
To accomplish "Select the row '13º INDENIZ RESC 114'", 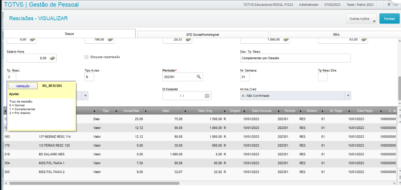I will click(x=200, y=137).
